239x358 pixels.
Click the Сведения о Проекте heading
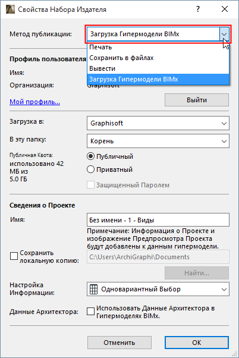[42, 205]
